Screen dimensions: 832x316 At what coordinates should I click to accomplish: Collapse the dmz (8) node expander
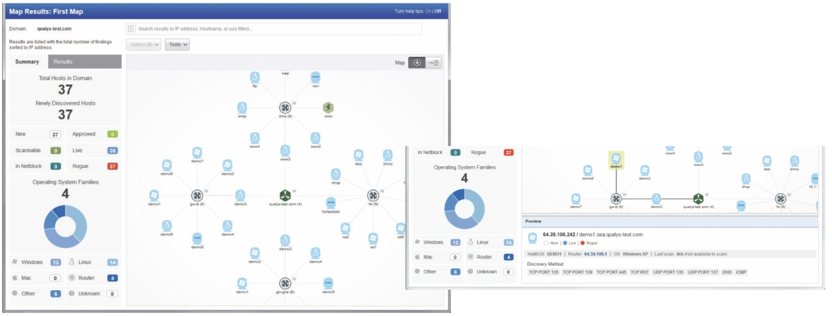294,103
